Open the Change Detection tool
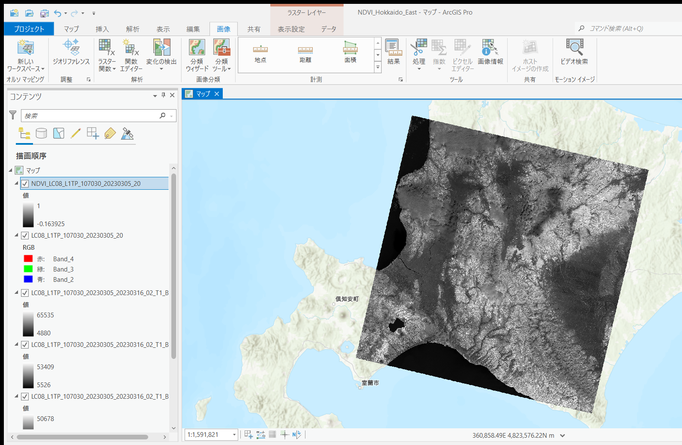 click(162, 55)
